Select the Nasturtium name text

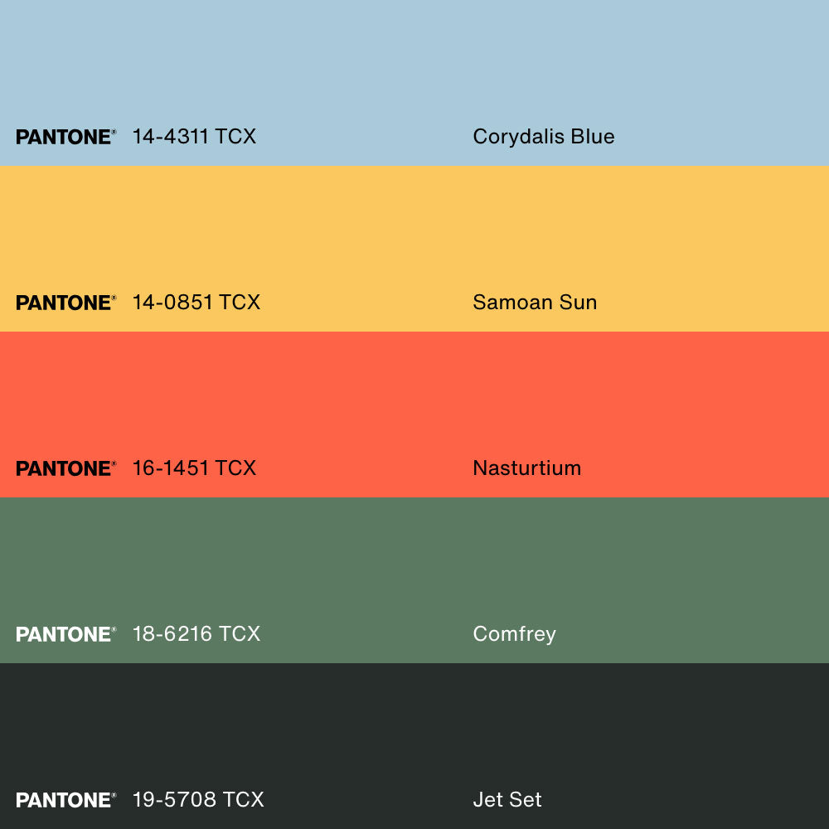526,468
